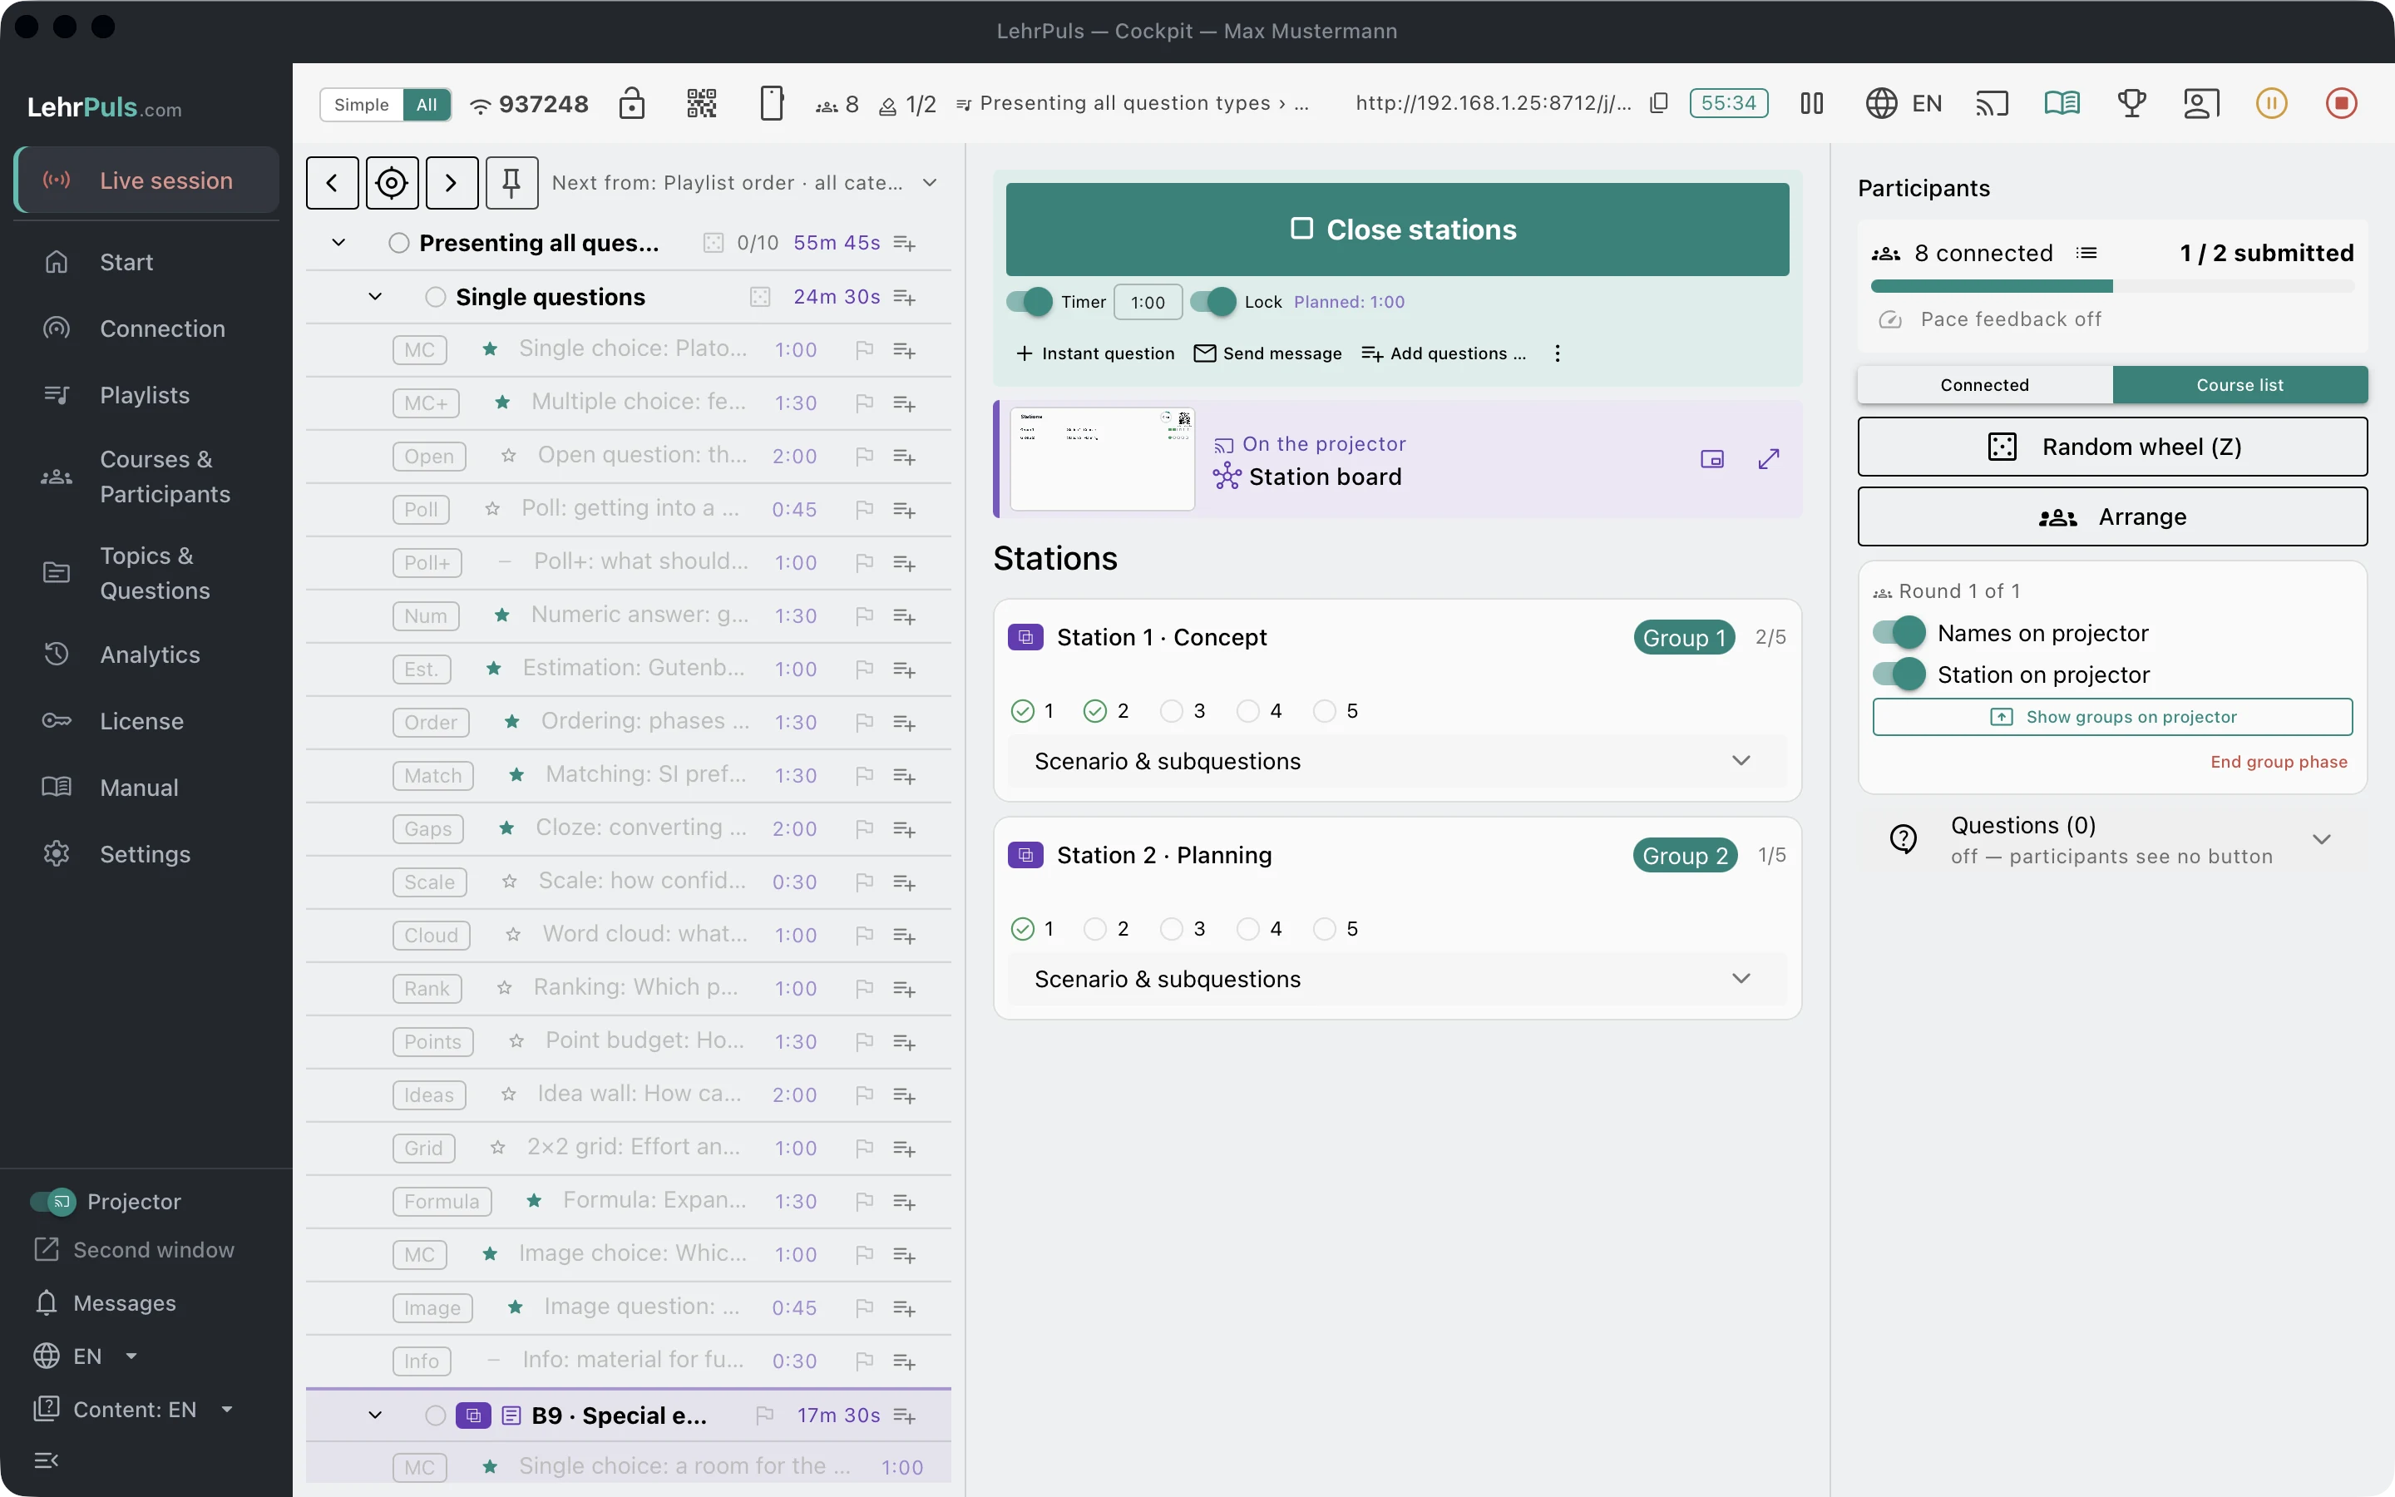2395x1497 pixels.
Task: Expand Station board with fullscreen arrow icon
Action: (x=1769, y=458)
